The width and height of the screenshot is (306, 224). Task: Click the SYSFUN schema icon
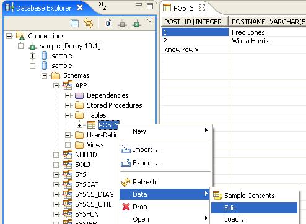coord(68,214)
